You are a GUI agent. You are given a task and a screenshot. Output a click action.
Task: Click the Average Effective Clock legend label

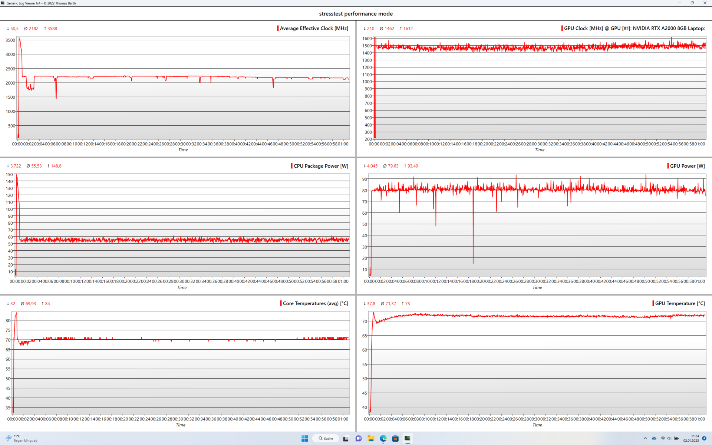pyautogui.click(x=314, y=28)
